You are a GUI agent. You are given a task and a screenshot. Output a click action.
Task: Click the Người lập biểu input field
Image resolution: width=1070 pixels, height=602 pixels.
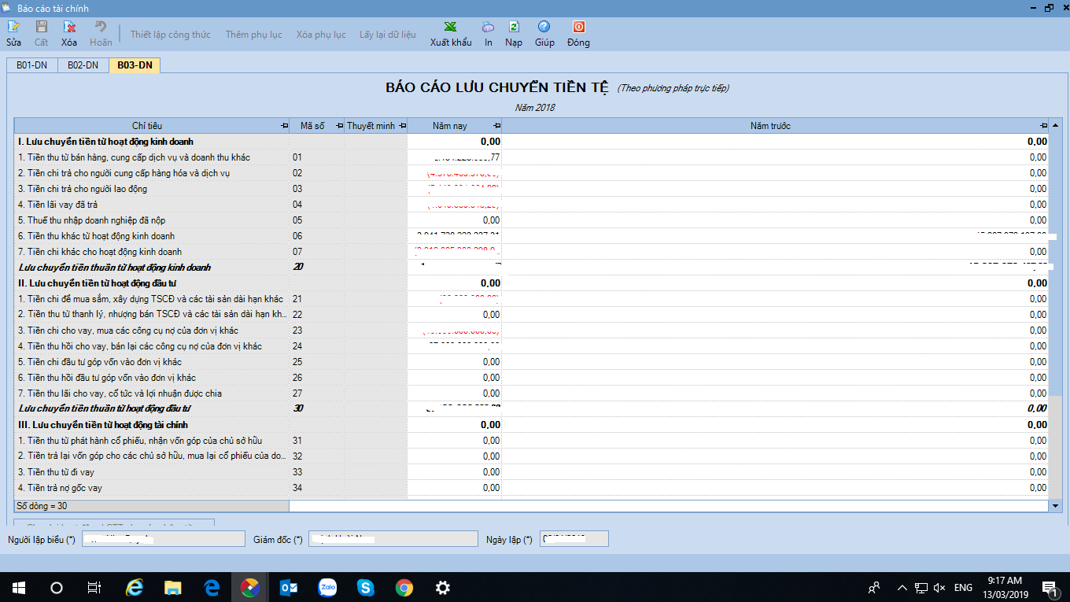(x=164, y=539)
